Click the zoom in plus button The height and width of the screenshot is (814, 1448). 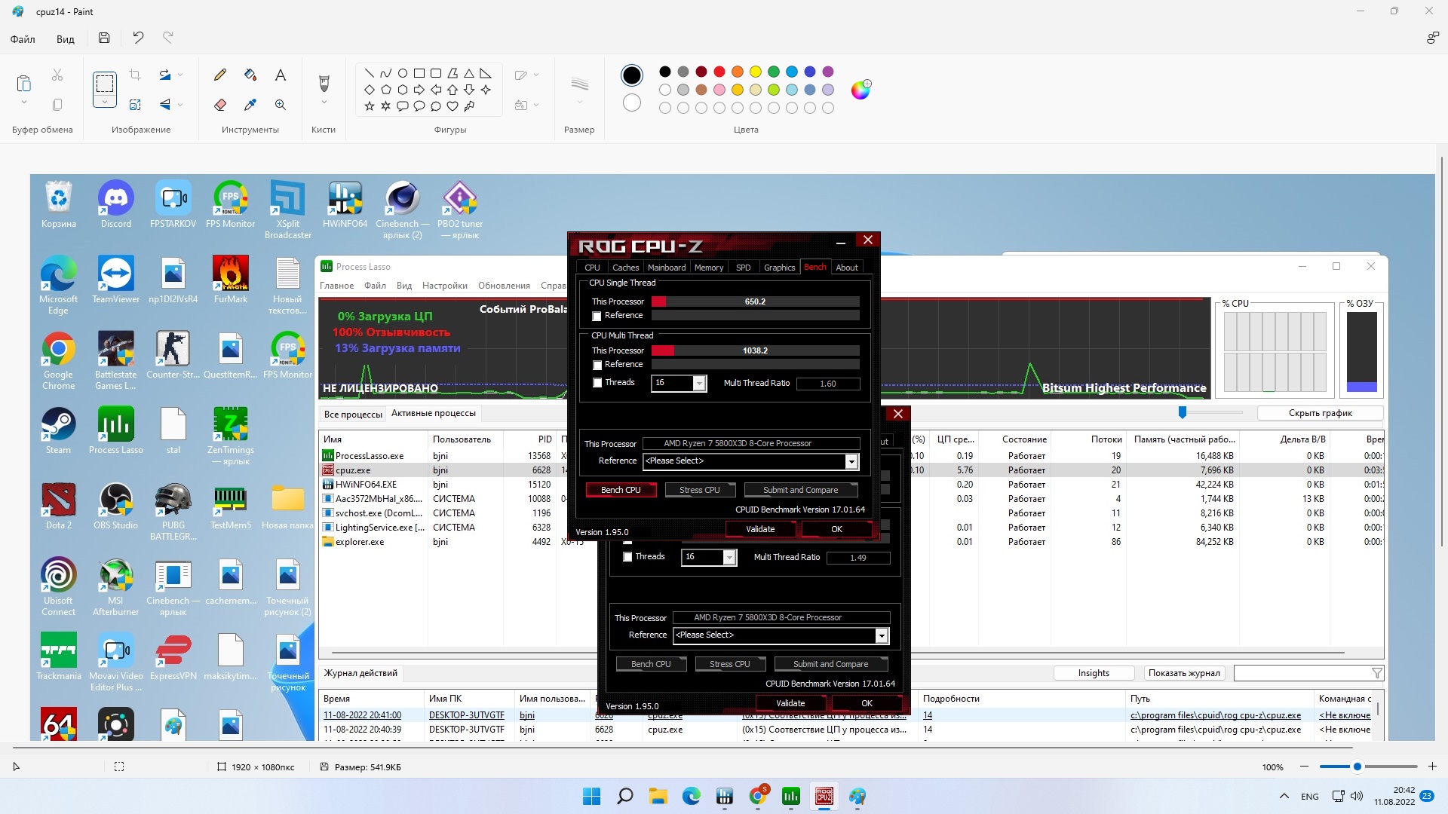1432,767
